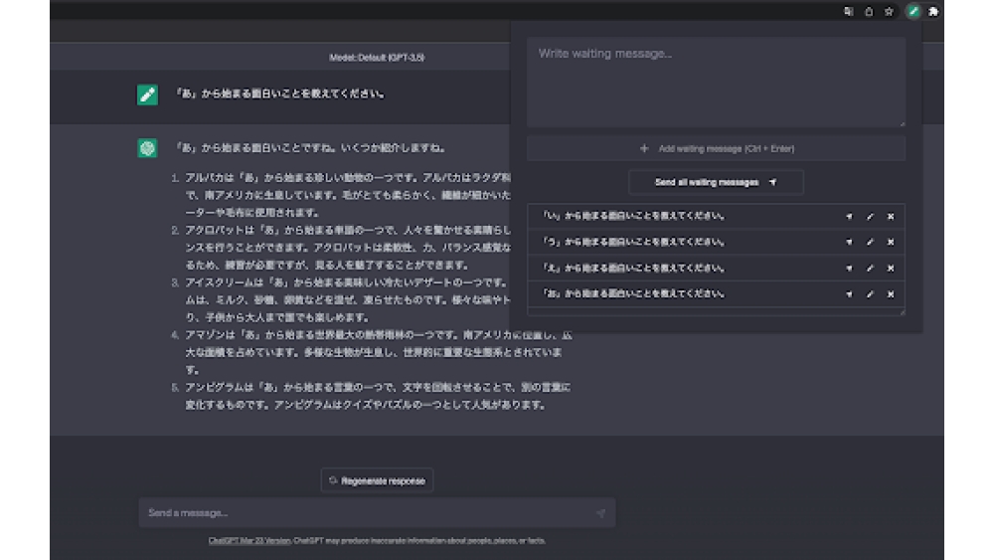Send the 「い」 waiting message now

pyautogui.click(x=849, y=216)
